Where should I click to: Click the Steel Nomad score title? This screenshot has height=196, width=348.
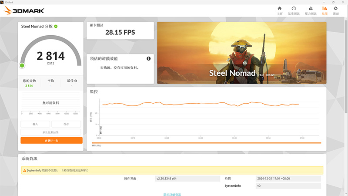pyautogui.click(x=37, y=26)
